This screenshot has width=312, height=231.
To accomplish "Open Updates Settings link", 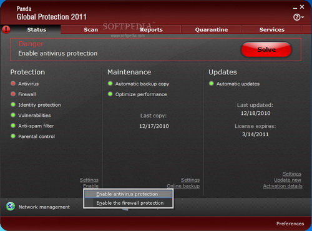I will click(291, 174).
